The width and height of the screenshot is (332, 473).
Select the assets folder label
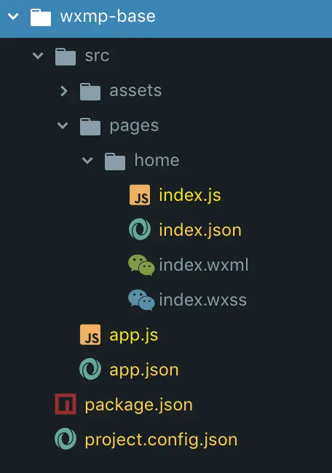tap(135, 90)
